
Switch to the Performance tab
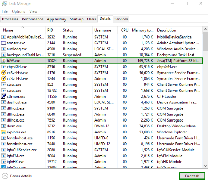[32, 19]
